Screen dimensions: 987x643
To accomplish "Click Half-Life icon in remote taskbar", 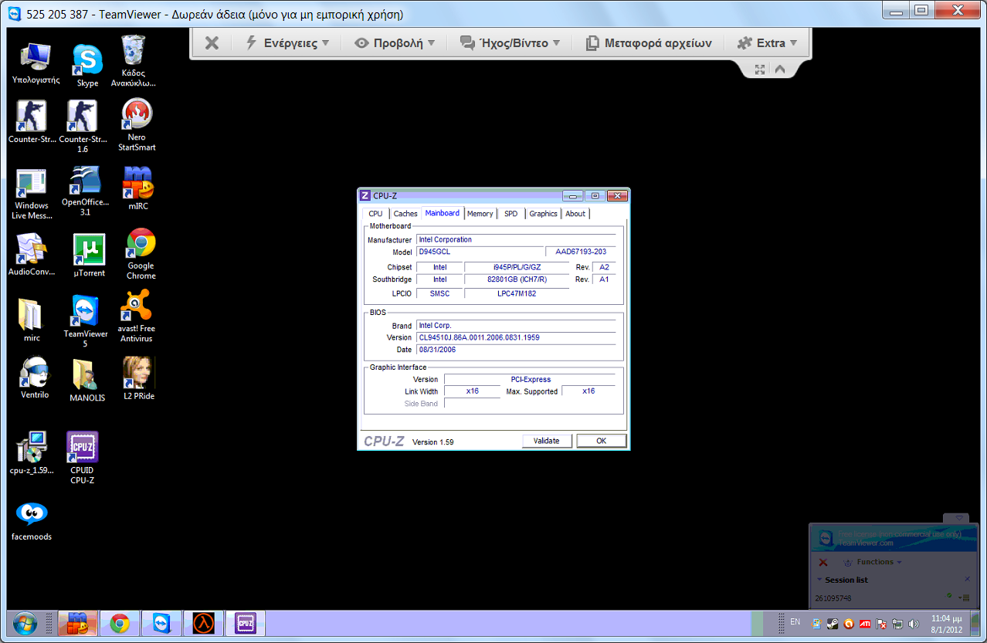I will [203, 623].
